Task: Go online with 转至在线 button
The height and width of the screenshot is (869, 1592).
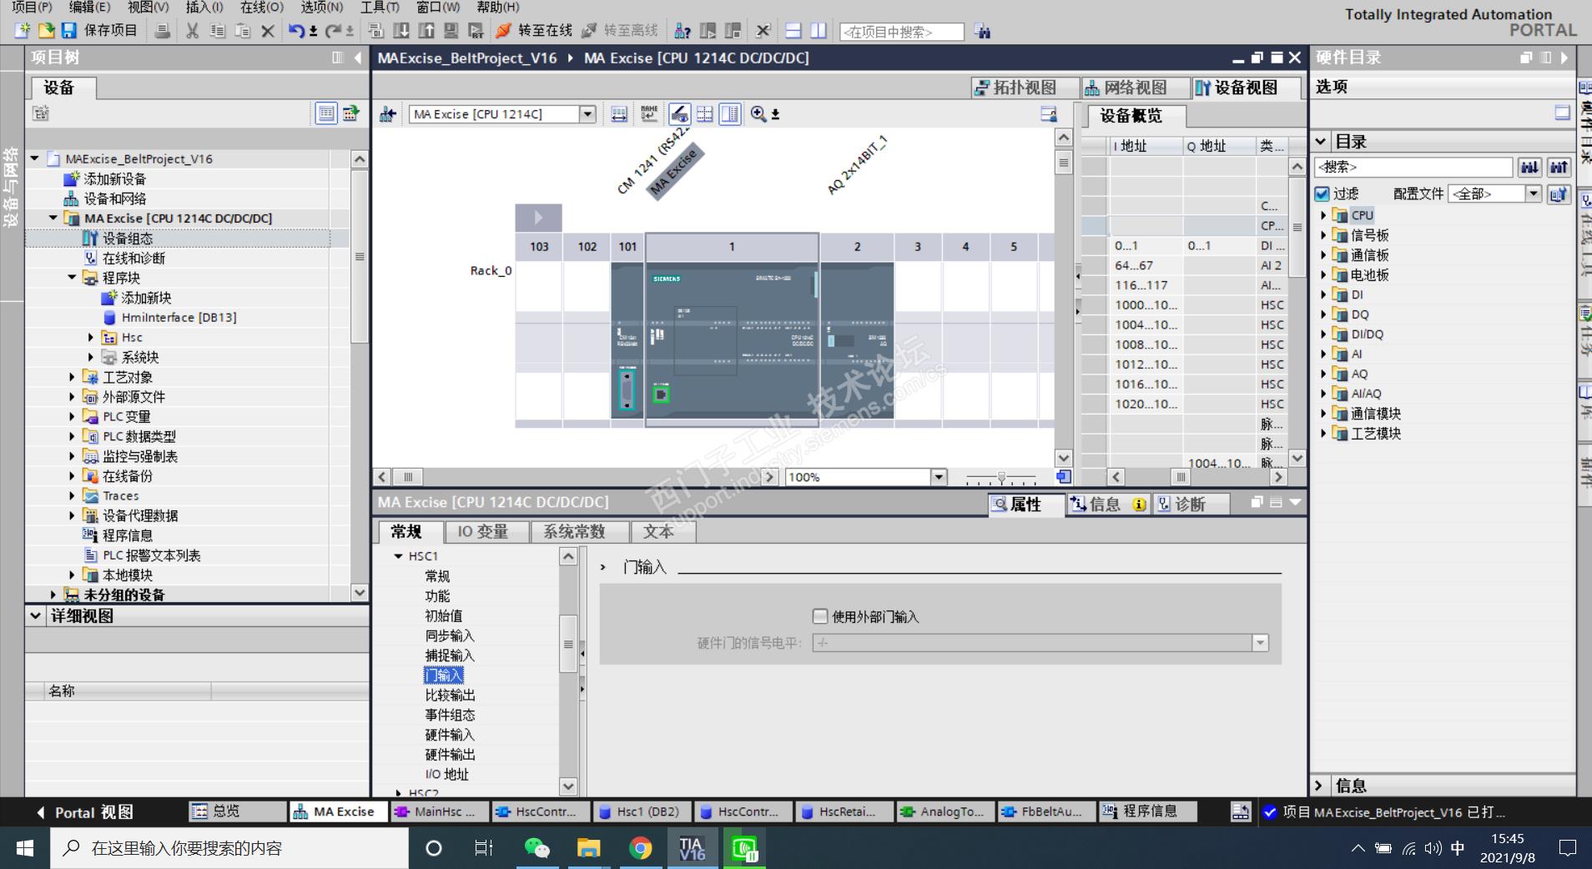Action: coord(533,31)
